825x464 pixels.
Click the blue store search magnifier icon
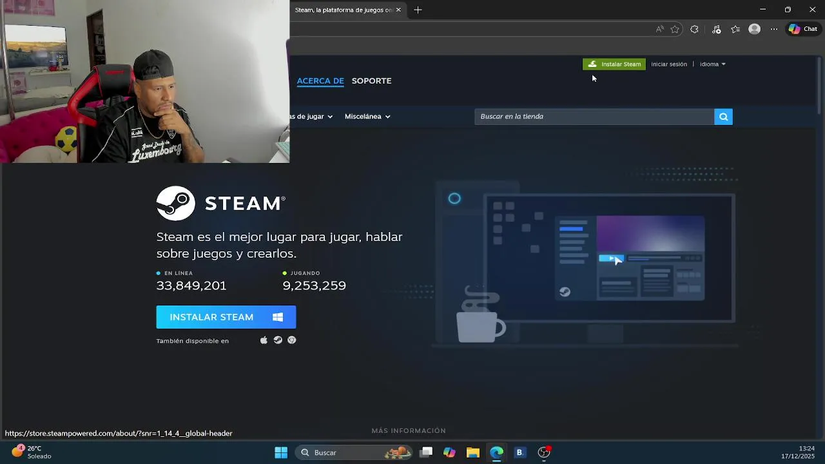click(723, 117)
